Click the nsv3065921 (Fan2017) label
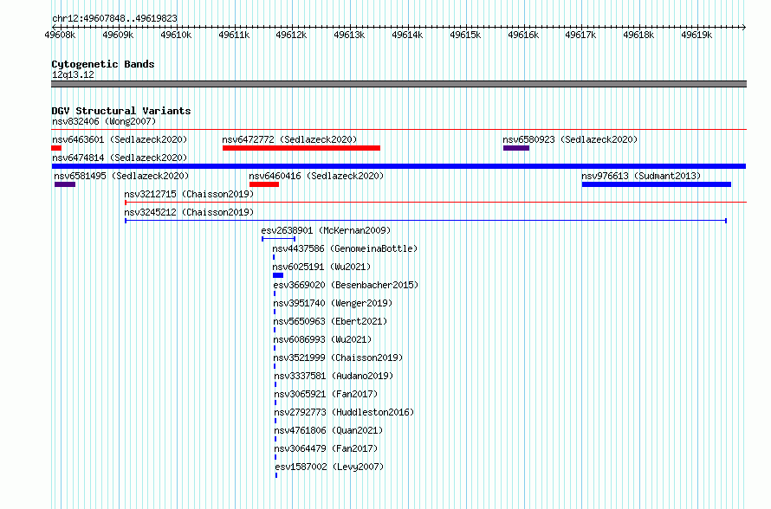 tap(326, 394)
